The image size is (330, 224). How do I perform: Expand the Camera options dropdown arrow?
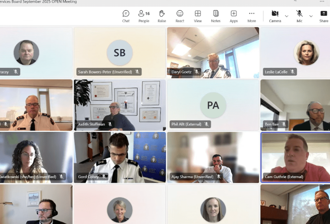point(286,16)
